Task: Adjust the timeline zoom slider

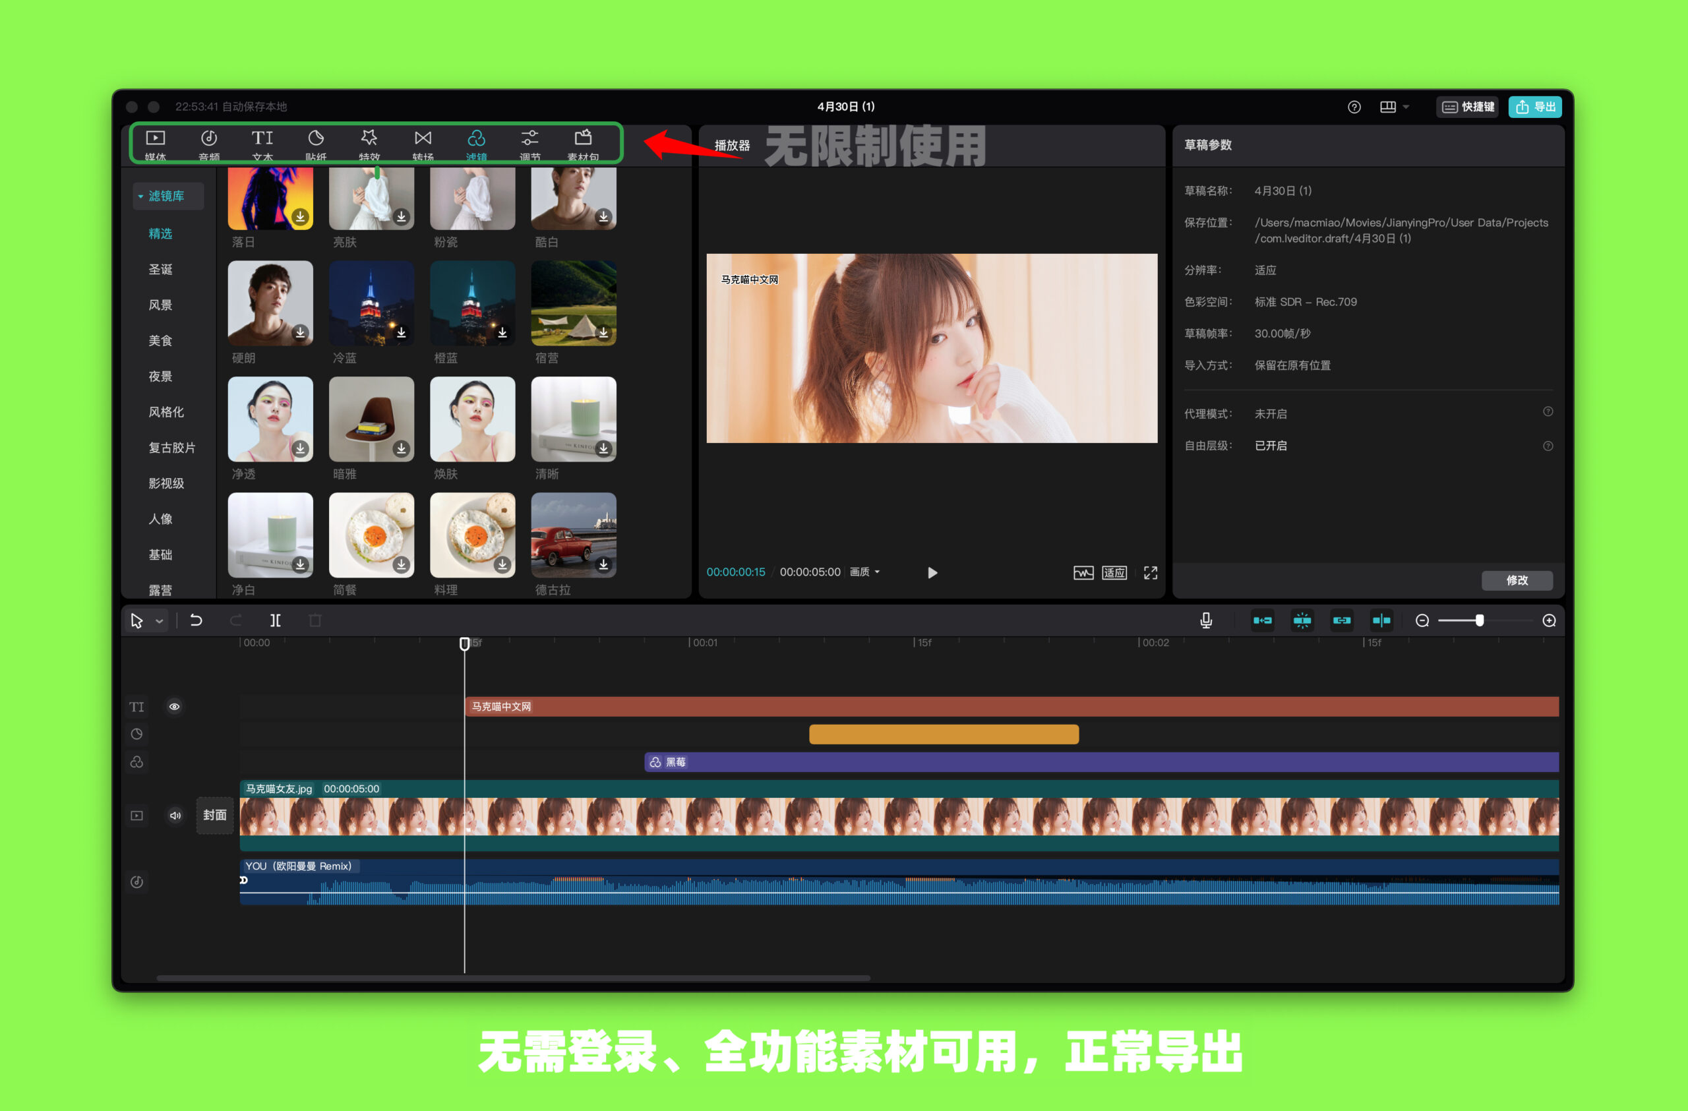Action: coord(1482,620)
